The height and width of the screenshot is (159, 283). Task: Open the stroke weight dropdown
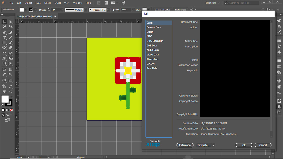[61, 10]
